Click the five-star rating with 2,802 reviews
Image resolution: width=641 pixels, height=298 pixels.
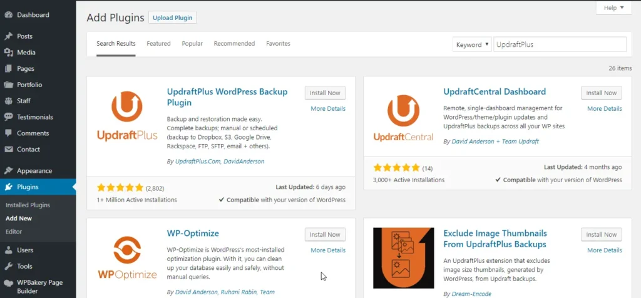click(120, 188)
